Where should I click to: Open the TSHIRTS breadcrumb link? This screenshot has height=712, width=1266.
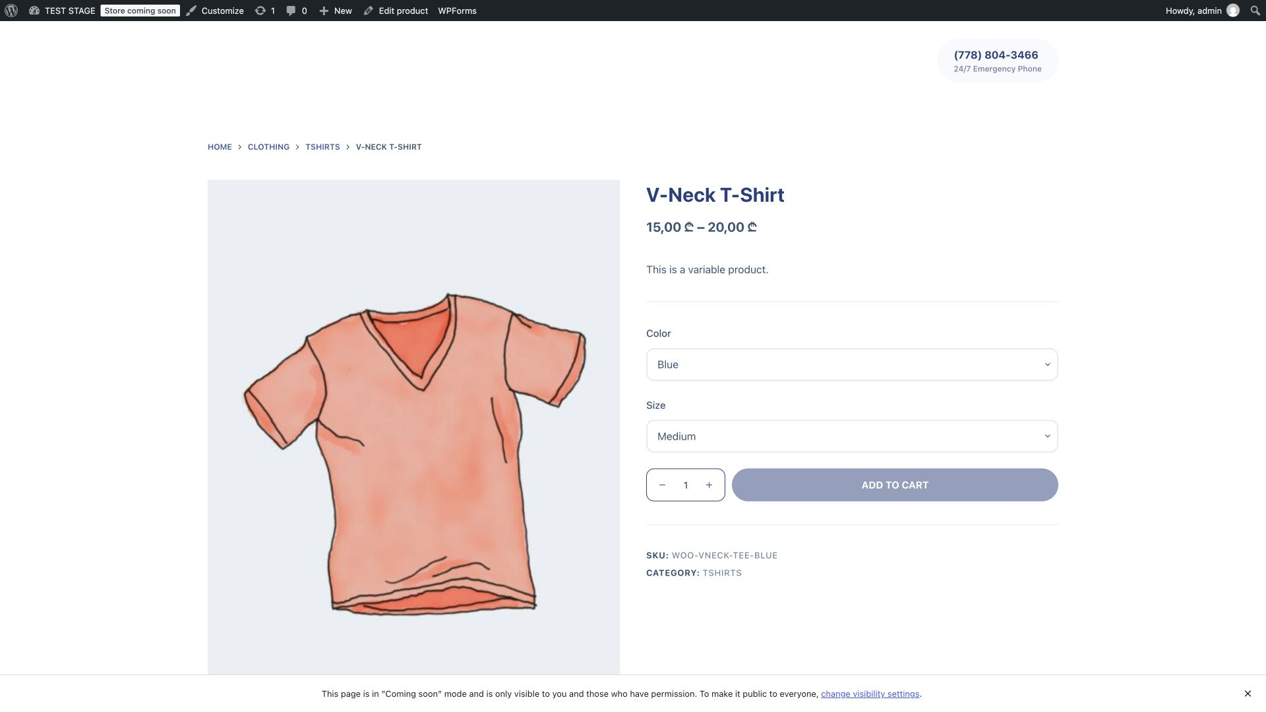(x=322, y=147)
